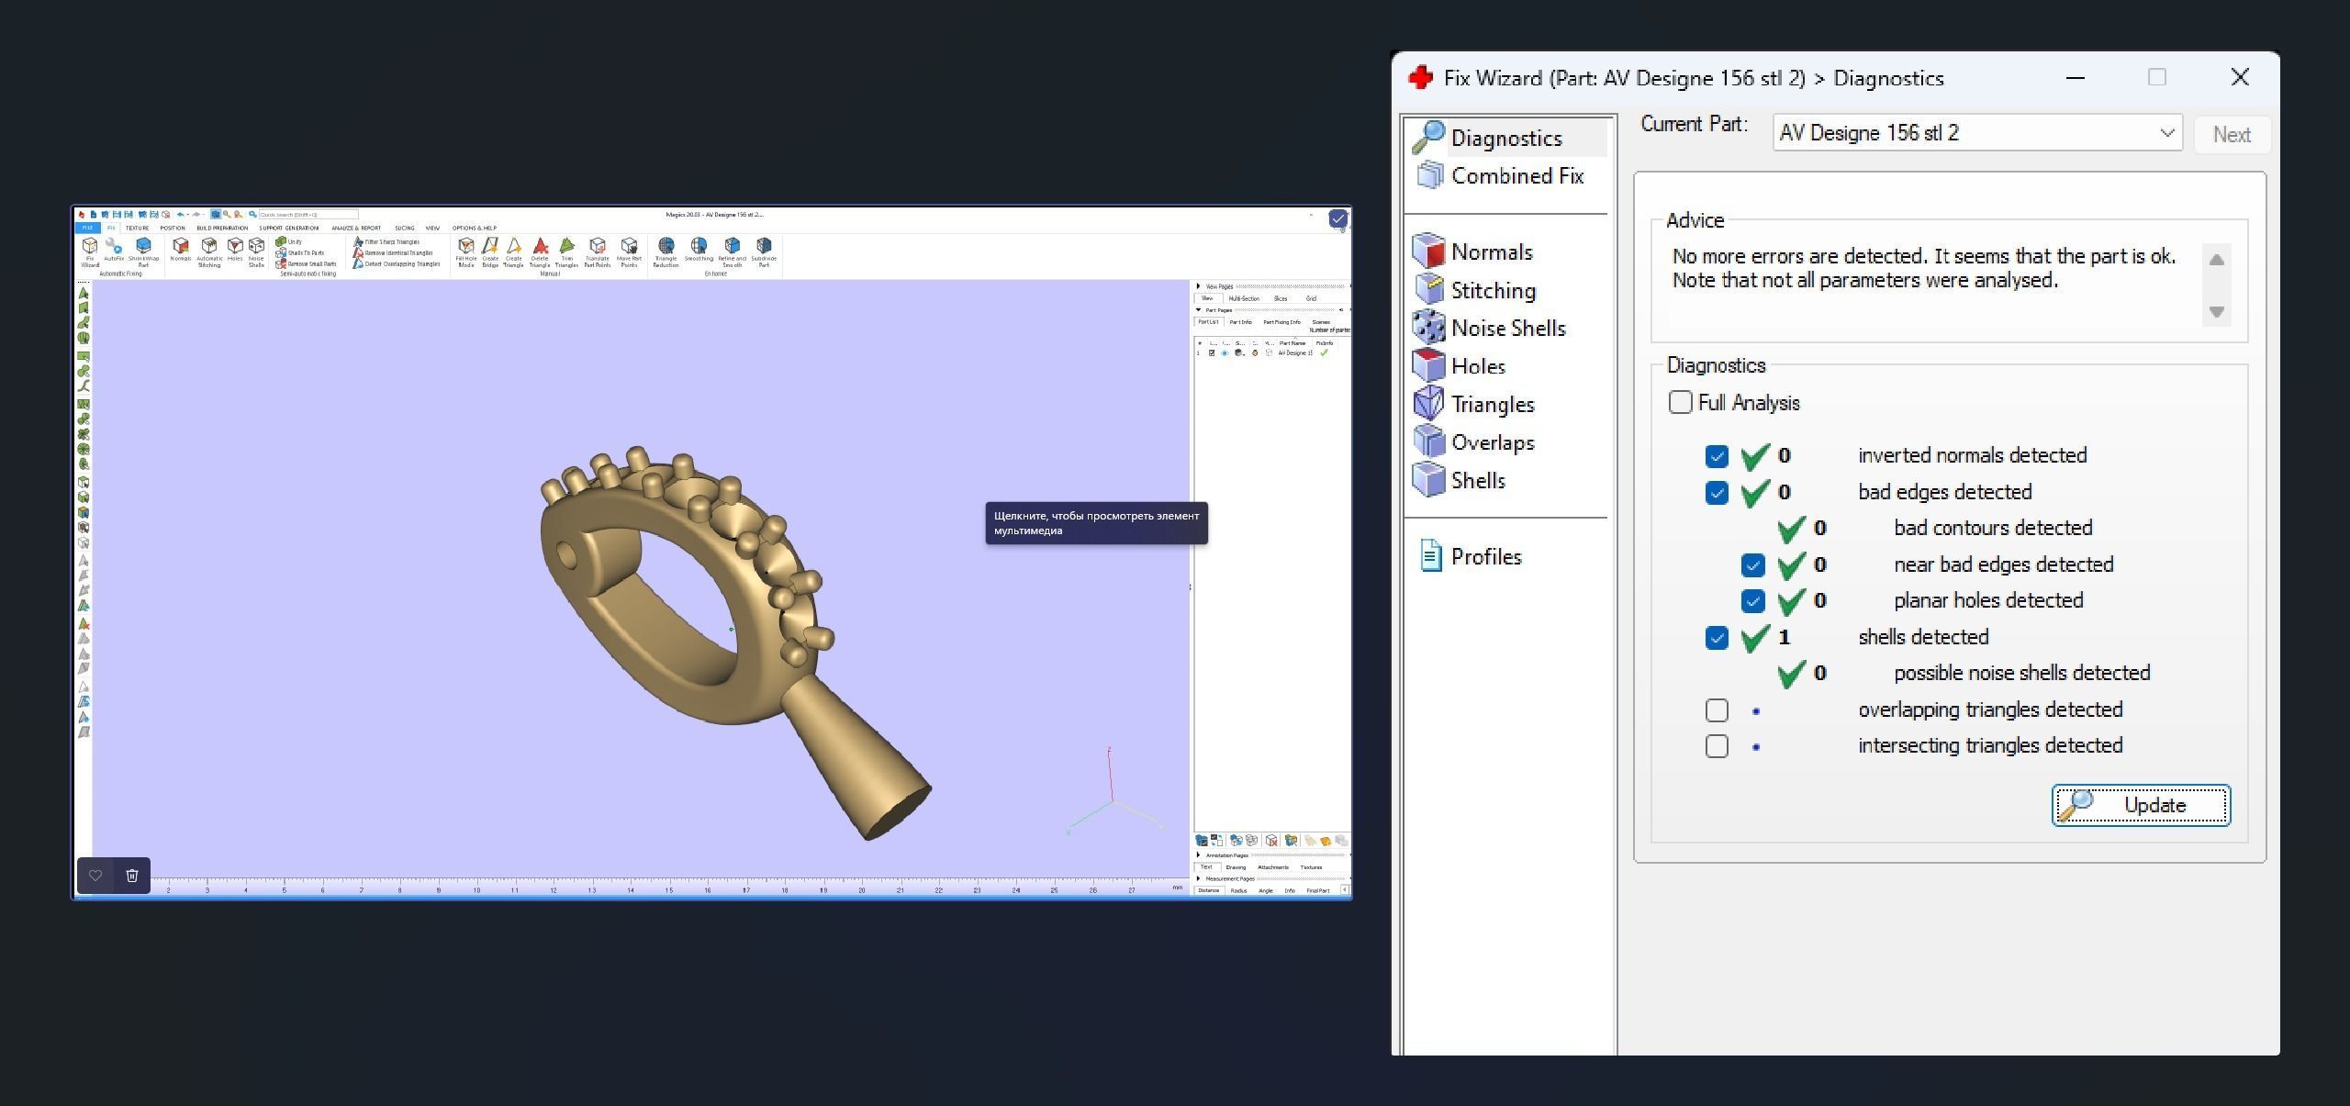
Task: Open the Normals section icon
Action: coord(1428,251)
